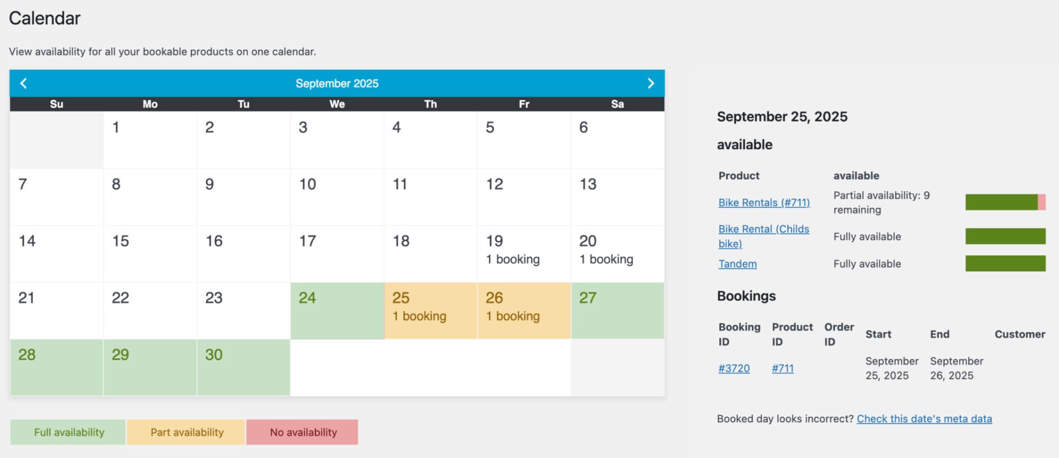Image resolution: width=1059 pixels, height=458 pixels.
Task: Select September 18 on the calendar
Action: (430, 254)
